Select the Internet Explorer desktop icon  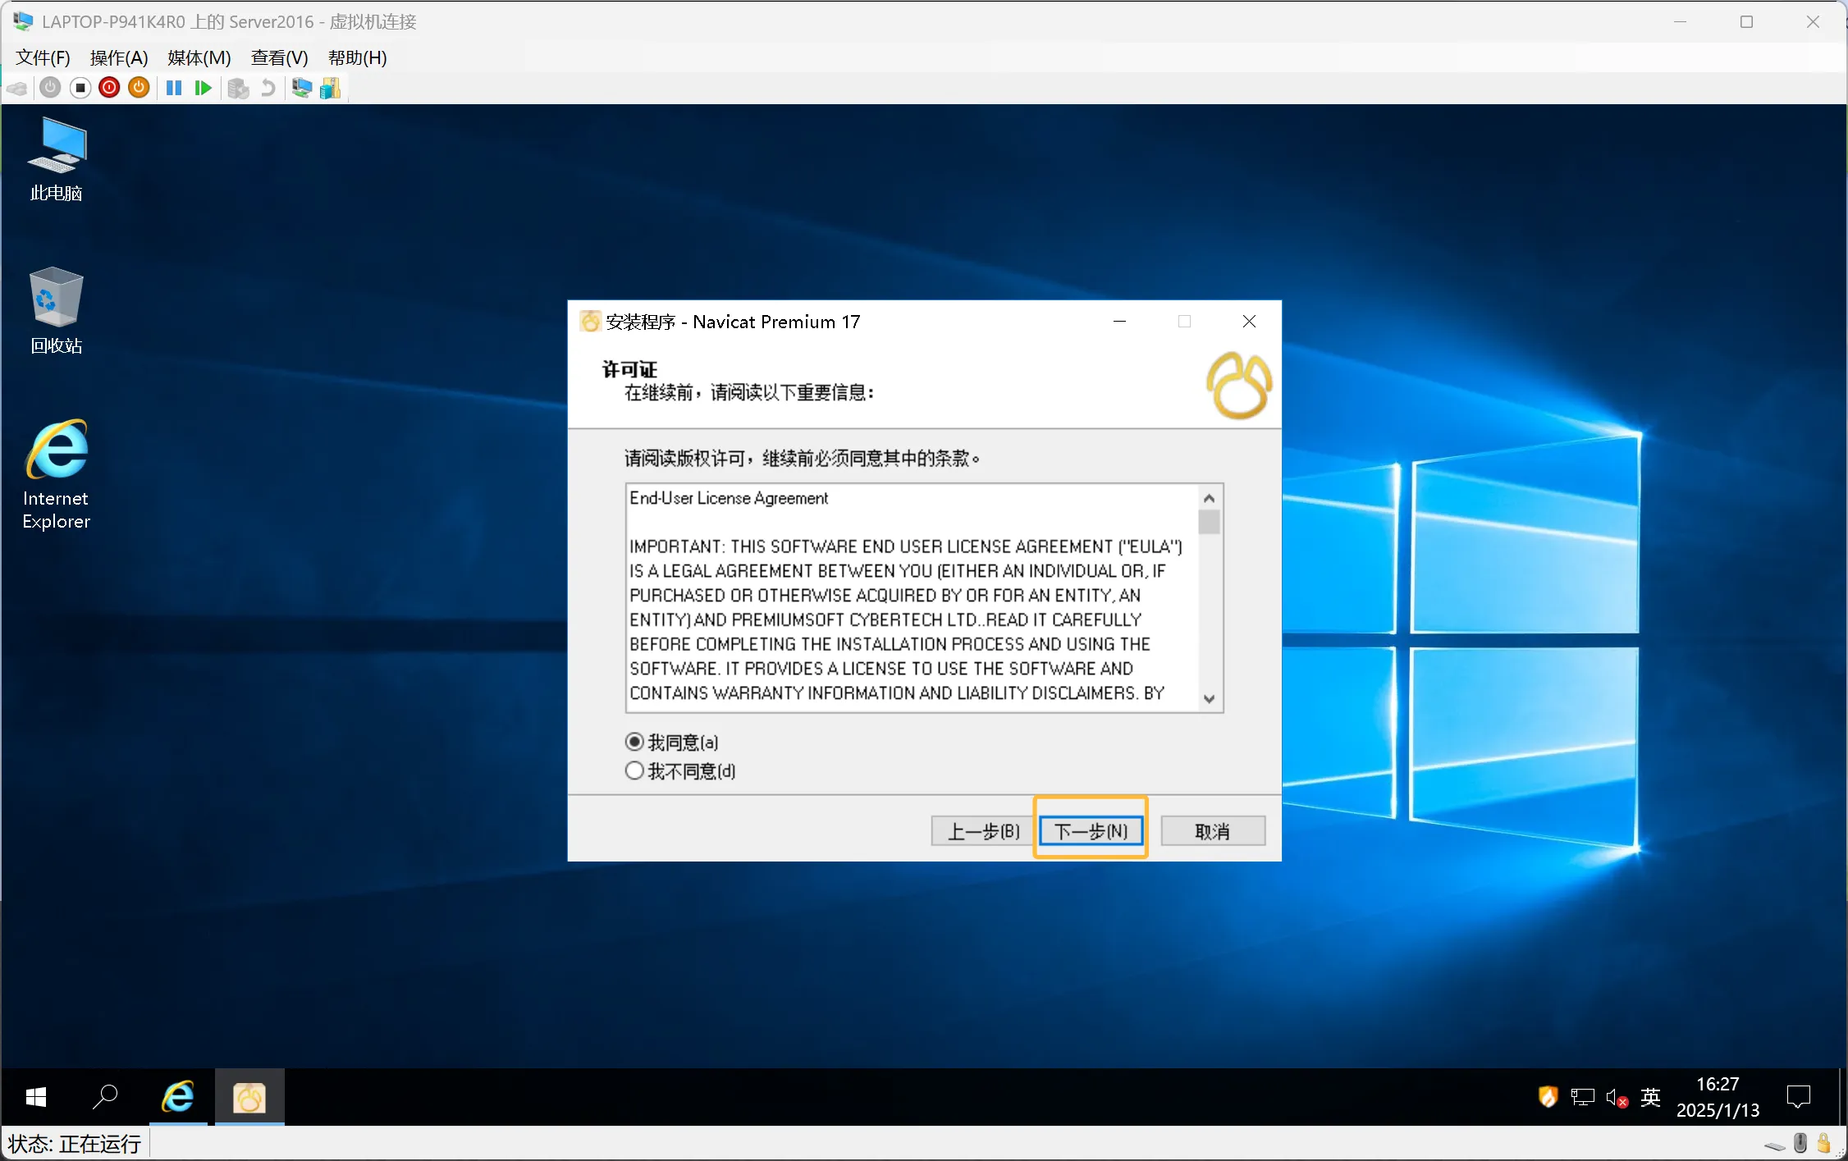pos(57,475)
